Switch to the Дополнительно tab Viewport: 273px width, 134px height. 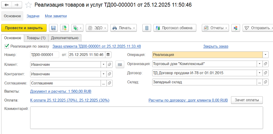(x=64, y=38)
